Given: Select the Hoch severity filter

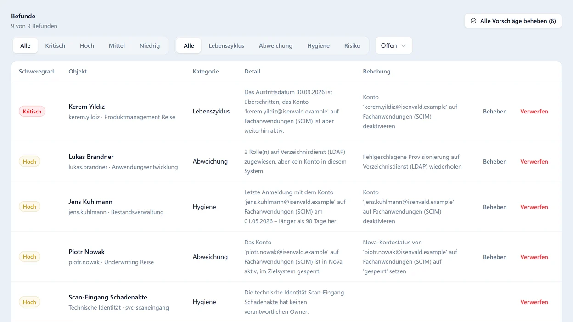Looking at the screenshot, I should click(87, 45).
